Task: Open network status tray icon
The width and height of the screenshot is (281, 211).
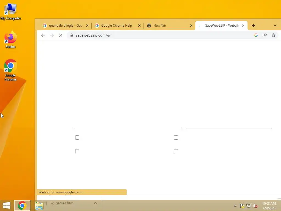Action: click(249, 206)
